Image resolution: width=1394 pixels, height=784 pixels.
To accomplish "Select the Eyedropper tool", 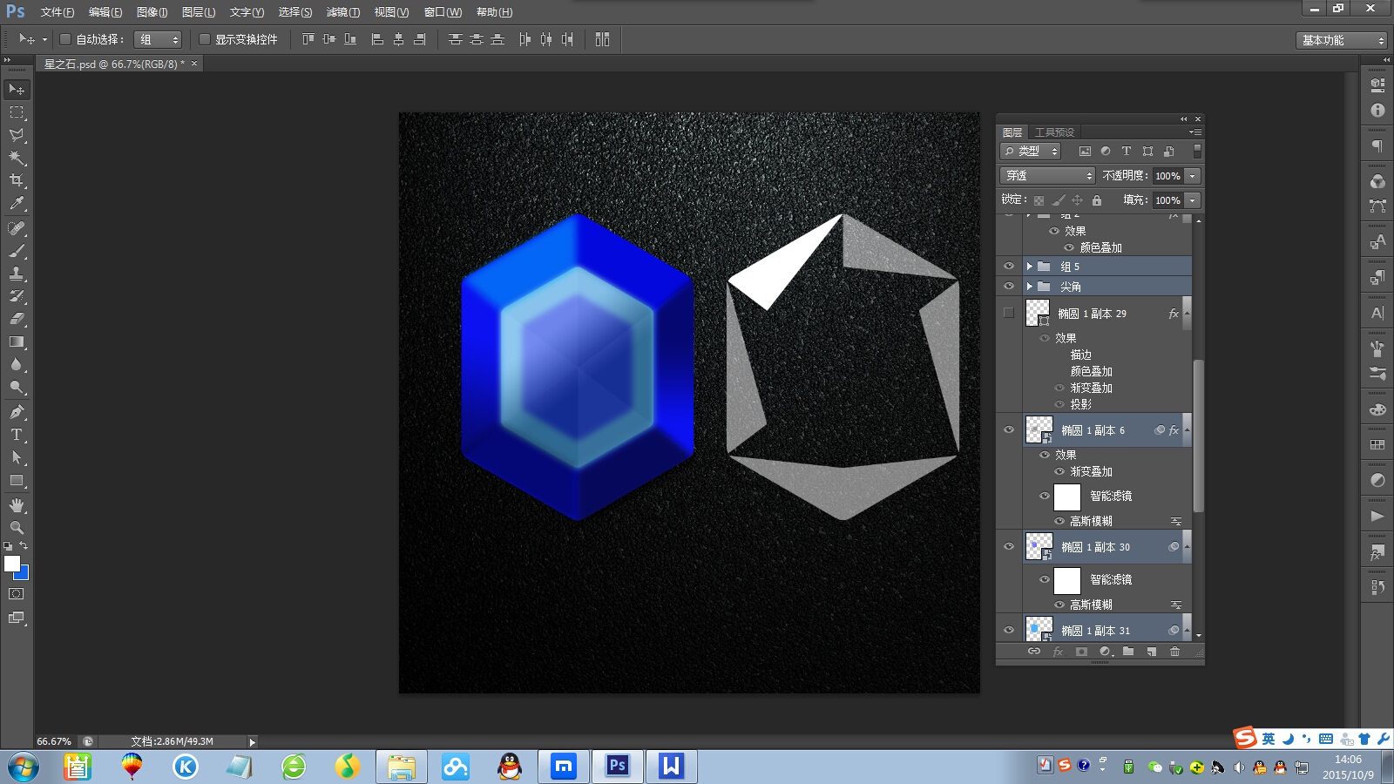I will pyautogui.click(x=17, y=204).
